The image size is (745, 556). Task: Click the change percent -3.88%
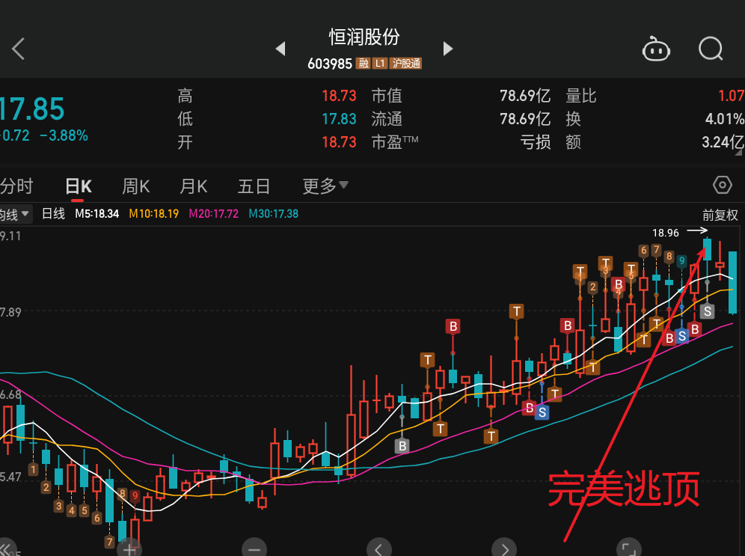pyautogui.click(x=64, y=136)
